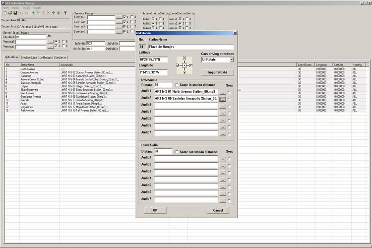Click the Longitude column header in table
Screen dimensions: 372x248
click(x=324, y=64)
